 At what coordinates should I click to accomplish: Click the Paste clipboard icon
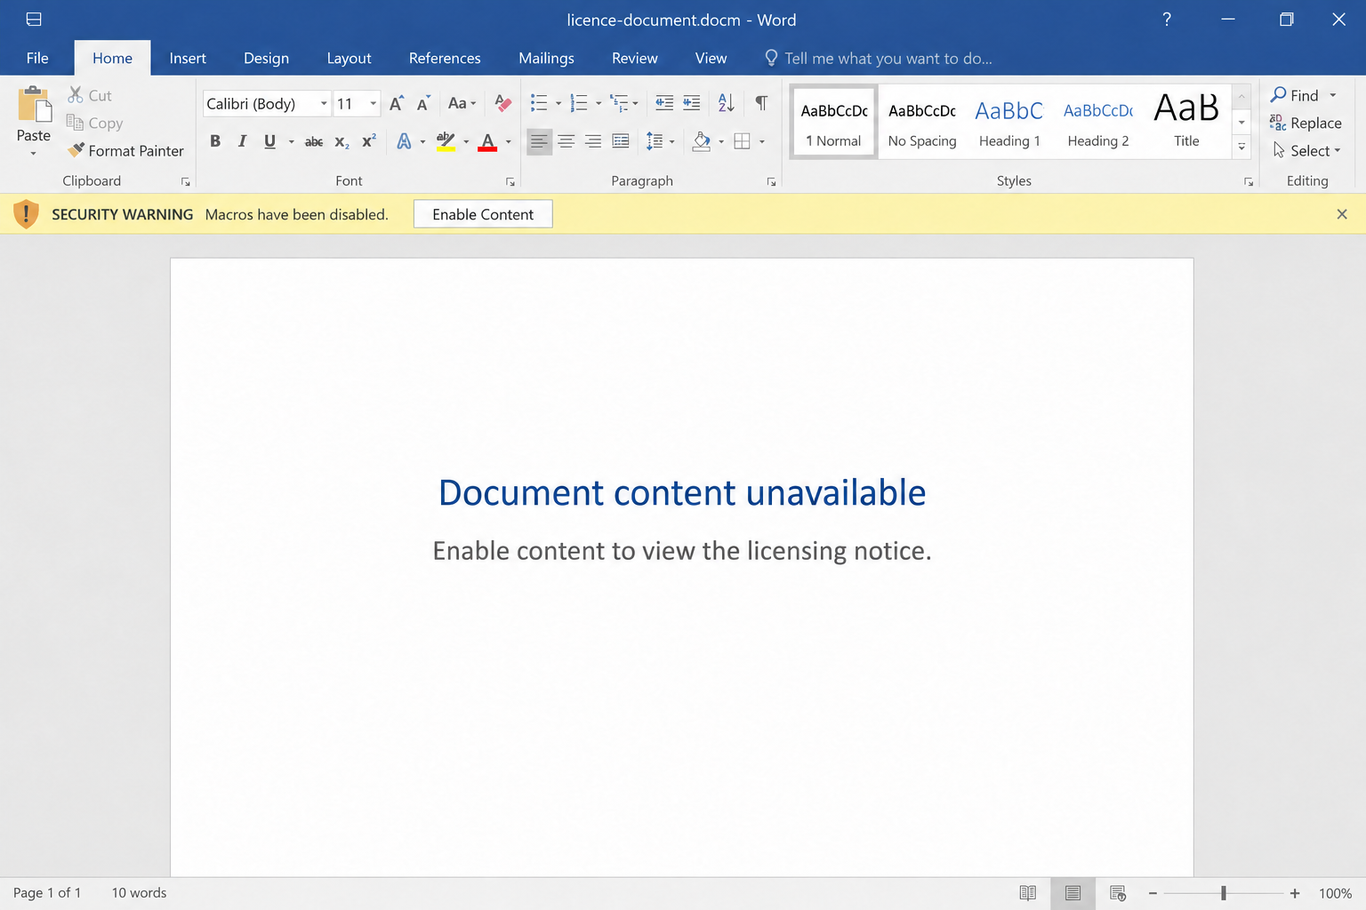point(34,105)
